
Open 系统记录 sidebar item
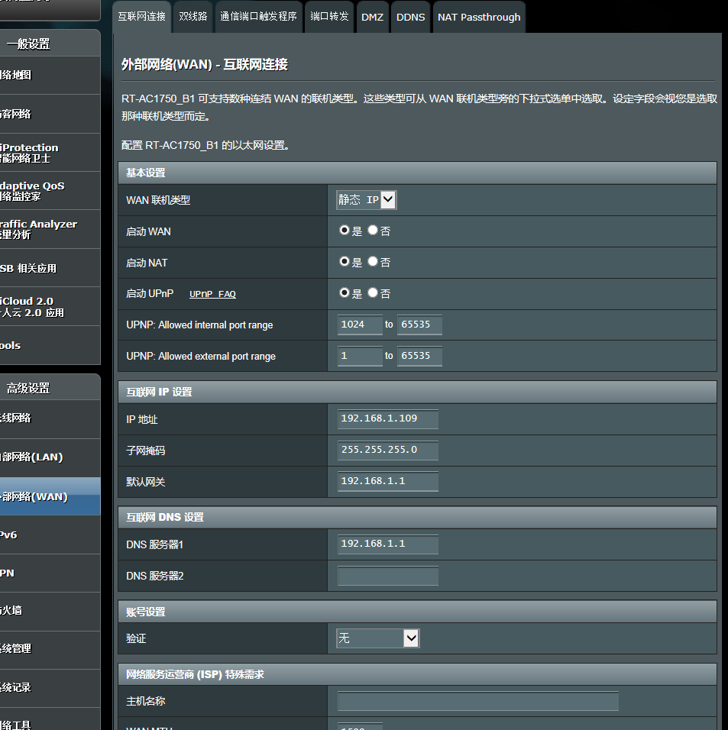(50, 687)
